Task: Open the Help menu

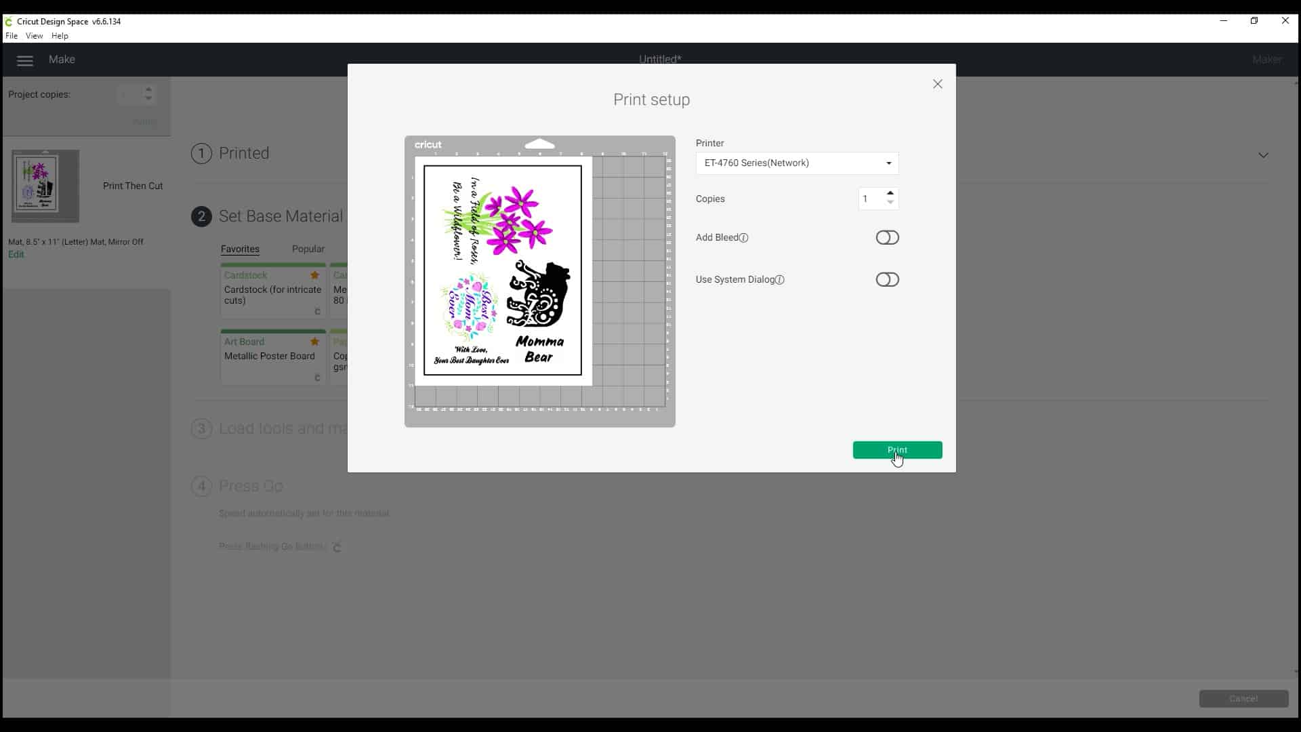Action: pyautogui.click(x=60, y=36)
